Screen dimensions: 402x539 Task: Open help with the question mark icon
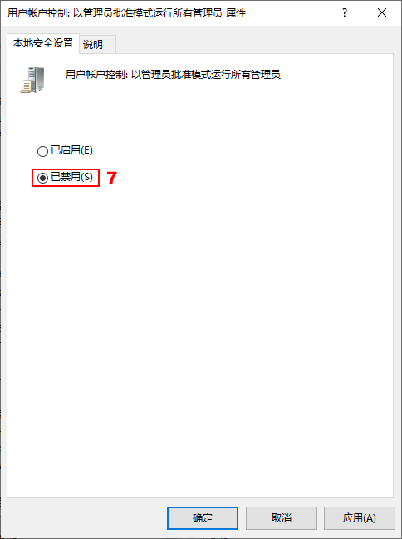tap(345, 12)
